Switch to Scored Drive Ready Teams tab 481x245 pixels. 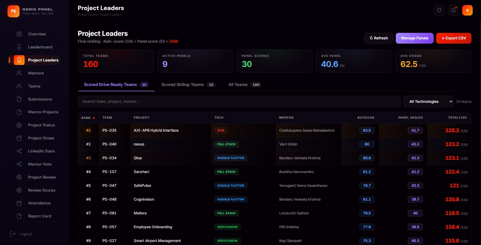116,85
